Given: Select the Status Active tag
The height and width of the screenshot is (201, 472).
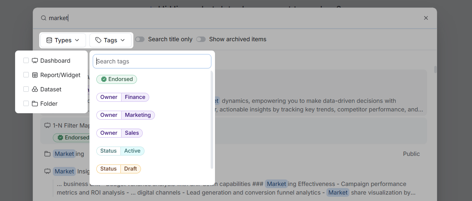Looking at the screenshot, I should pos(120,151).
